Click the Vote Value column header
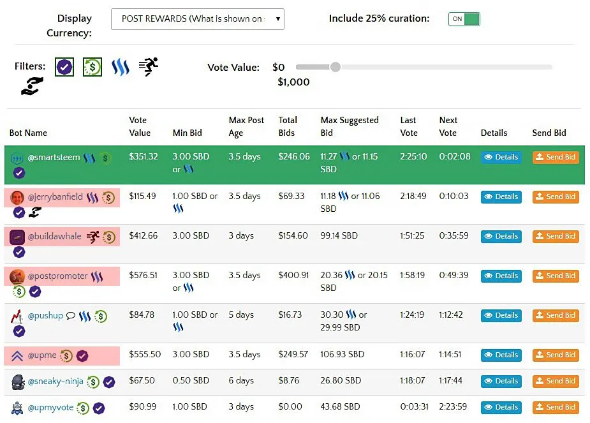Screen dimensions: 590x423 click(140, 126)
